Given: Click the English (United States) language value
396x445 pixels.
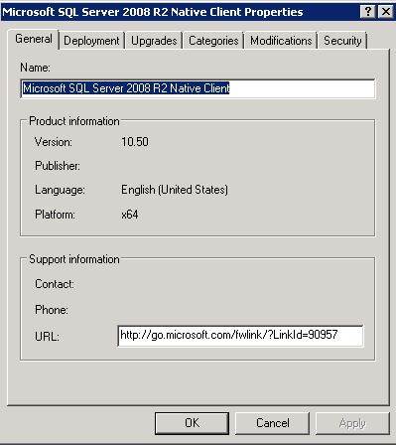Looking at the screenshot, I should tap(175, 190).
